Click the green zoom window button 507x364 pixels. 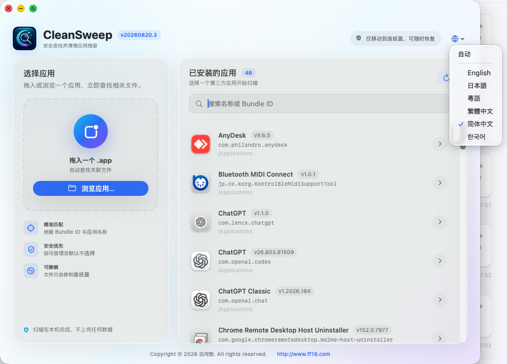[33, 9]
